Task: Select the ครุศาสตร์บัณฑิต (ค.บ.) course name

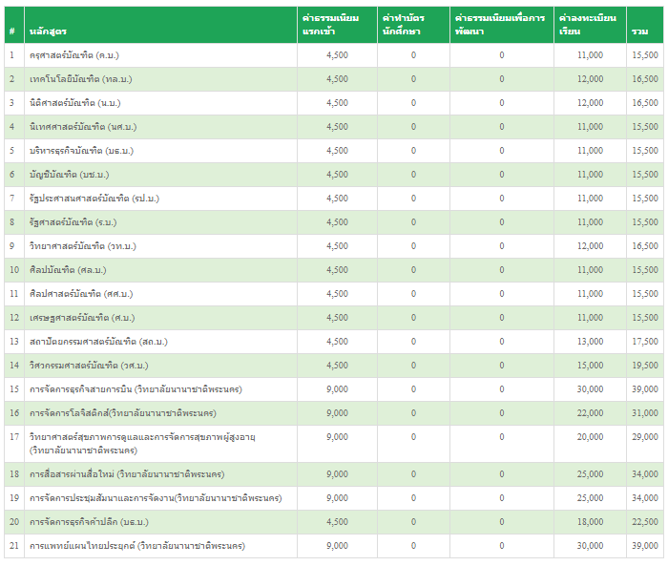Action: (x=74, y=55)
